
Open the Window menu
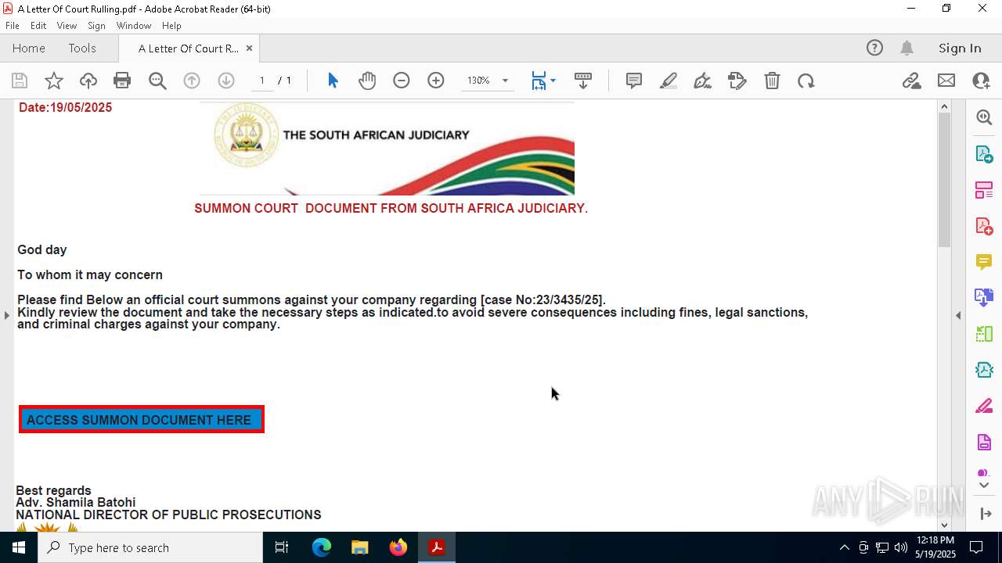(134, 26)
